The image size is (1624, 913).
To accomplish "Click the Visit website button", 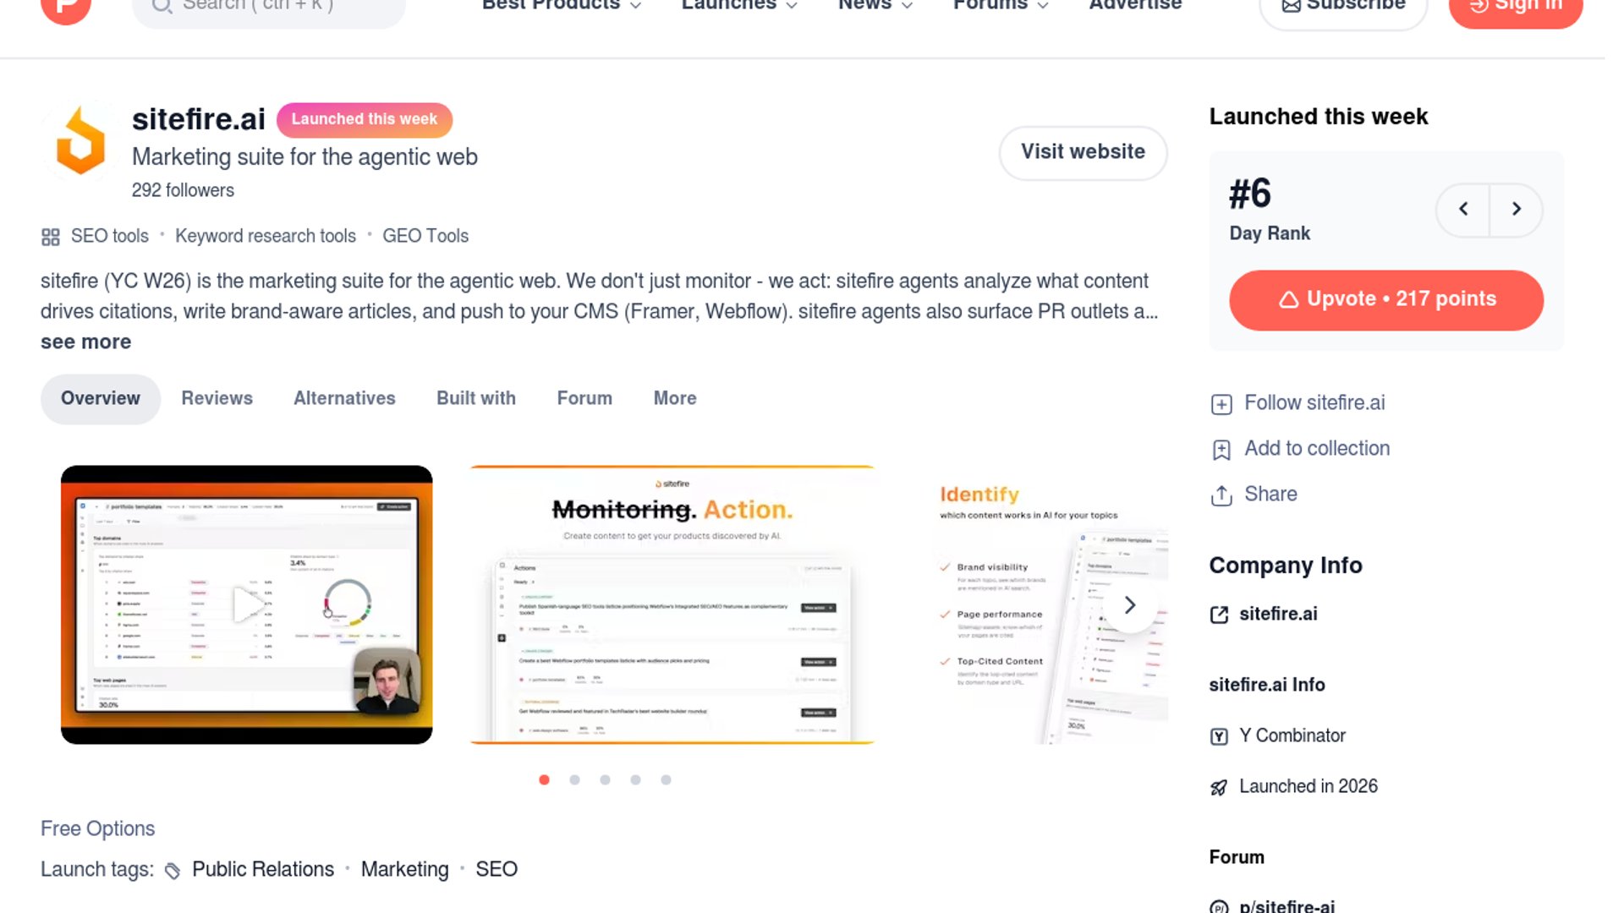I will click(x=1083, y=152).
